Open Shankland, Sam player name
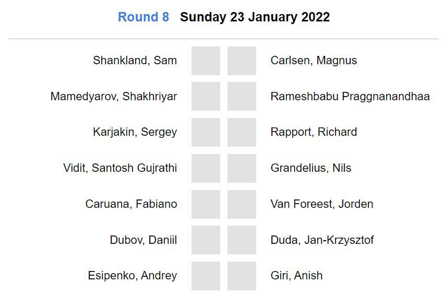This screenshot has width=442, height=294. (135, 61)
